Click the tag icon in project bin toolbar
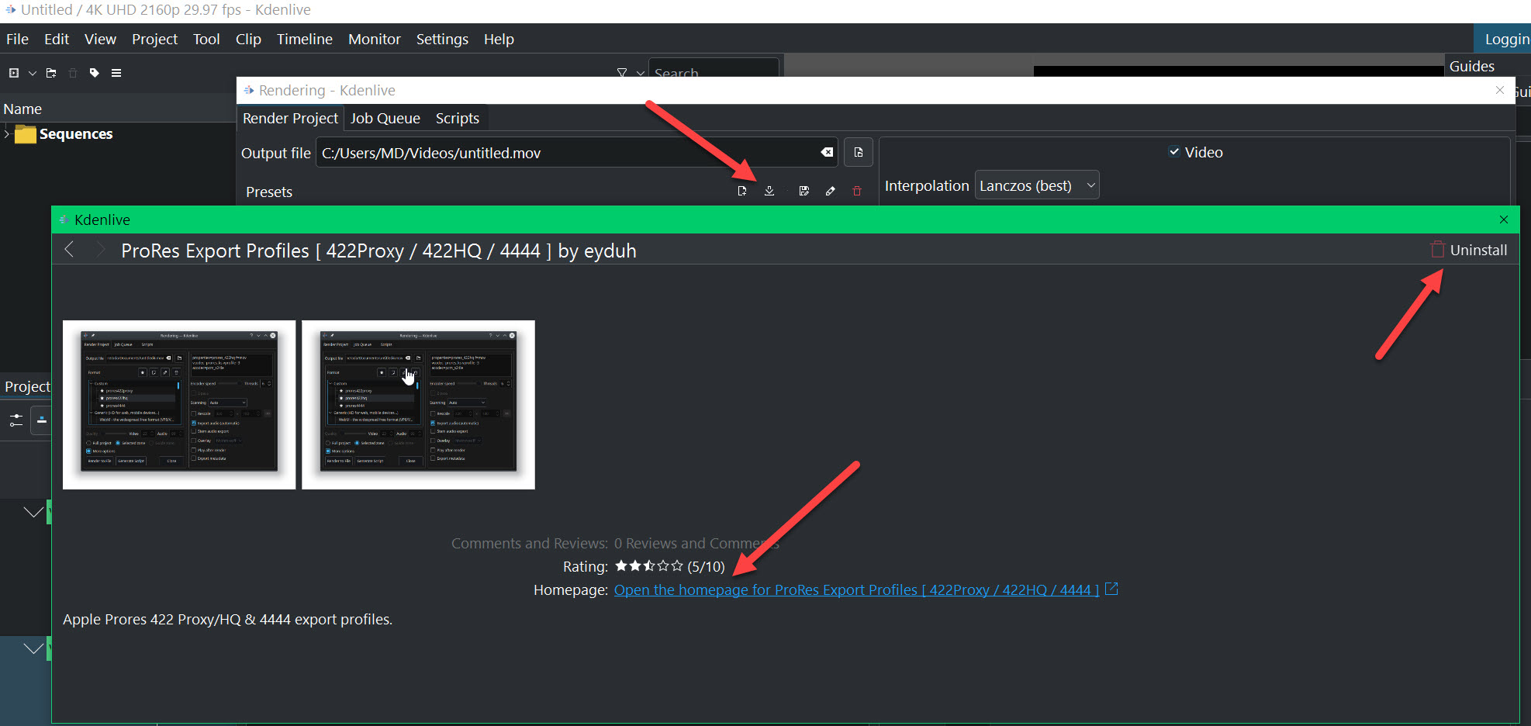Screen dimensions: 1531x726 (x=95, y=73)
